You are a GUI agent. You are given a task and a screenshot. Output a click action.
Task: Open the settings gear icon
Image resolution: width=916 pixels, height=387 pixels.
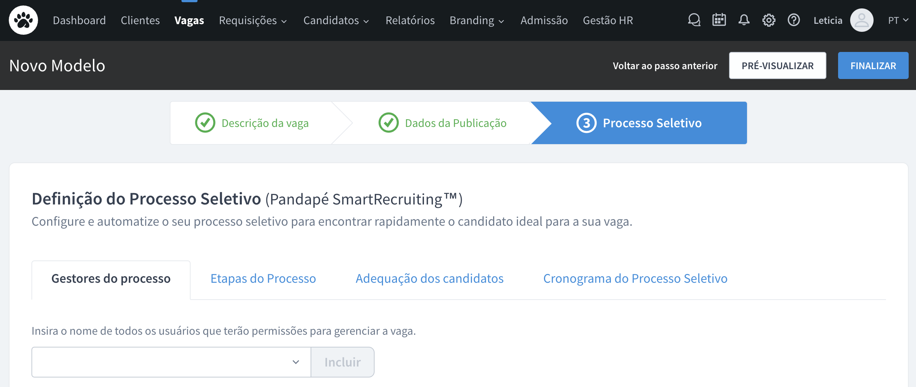(769, 20)
